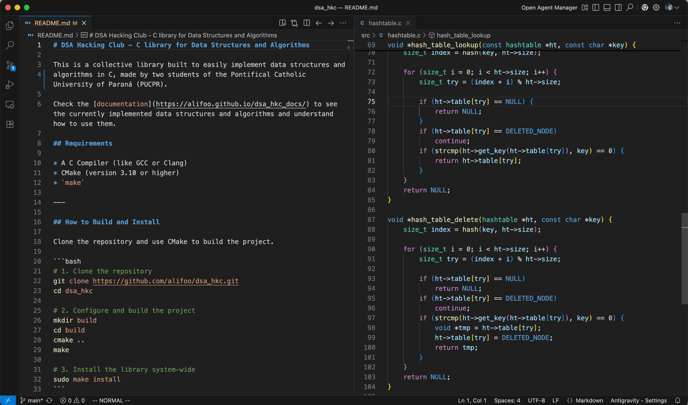Open the settings gear in the title bar
The width and height of the screenshot is (688, 405).
pyautogui.click(x=656, y=8)
